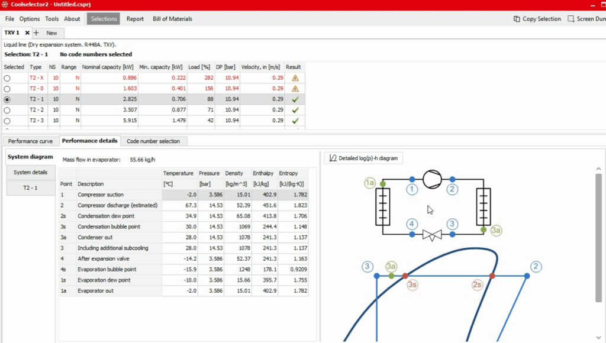Click the warning icon for T2 - 0

(x=295, y=89)
